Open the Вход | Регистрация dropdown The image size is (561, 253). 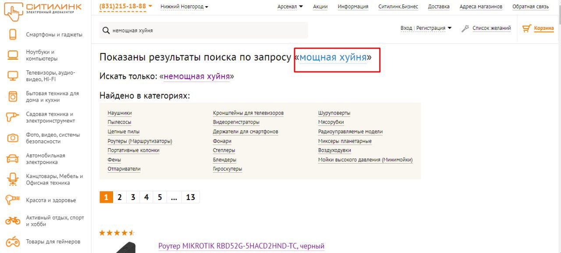click(x=426, y=28)
